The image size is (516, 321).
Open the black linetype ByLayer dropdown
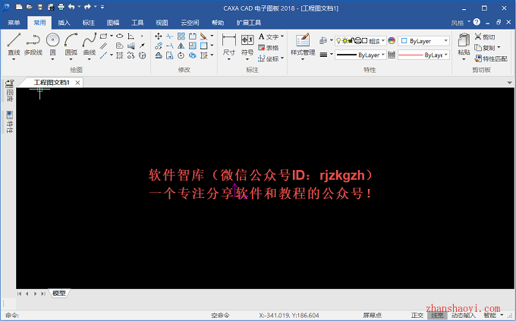tap(360, 55)
